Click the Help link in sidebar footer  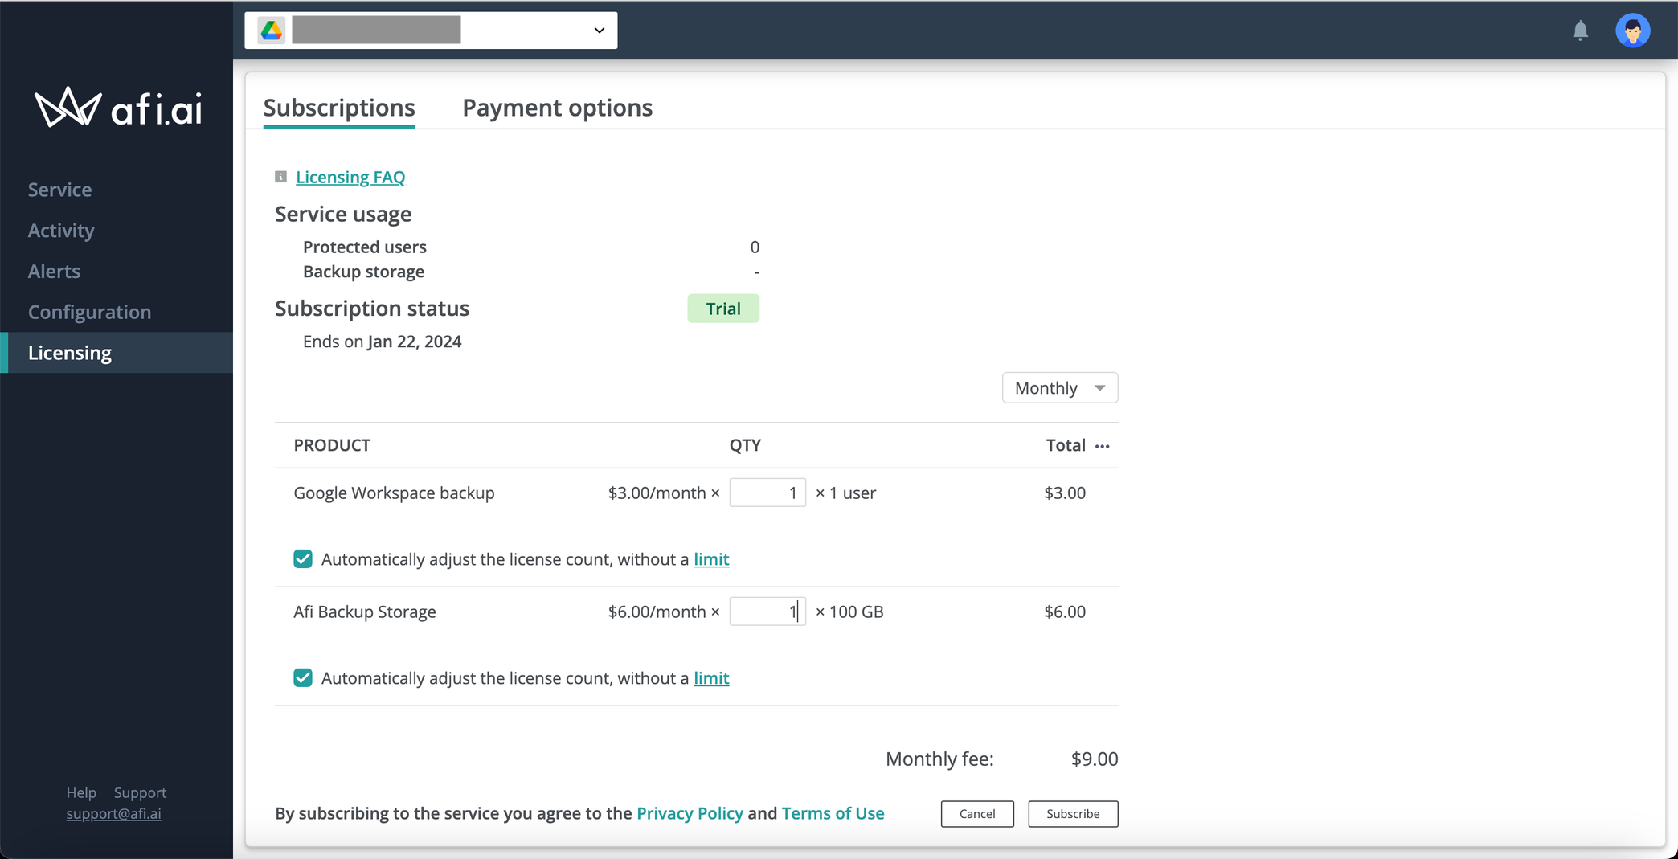[81, 792]
